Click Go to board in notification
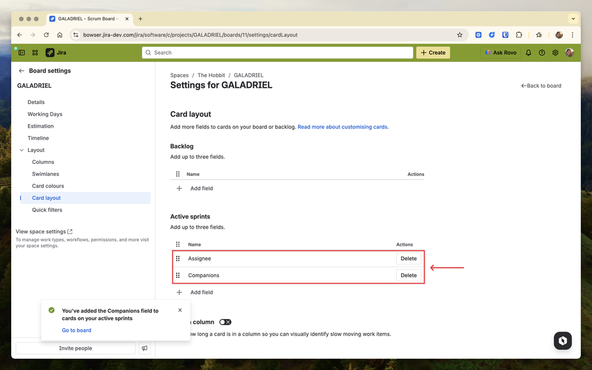This screenshot has width=592, height=370. point(77,330)
